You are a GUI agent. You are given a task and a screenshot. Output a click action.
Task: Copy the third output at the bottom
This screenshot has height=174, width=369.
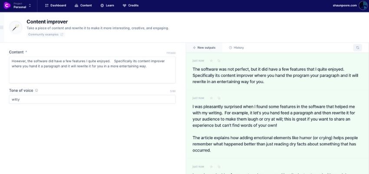[x=219, y=167]
